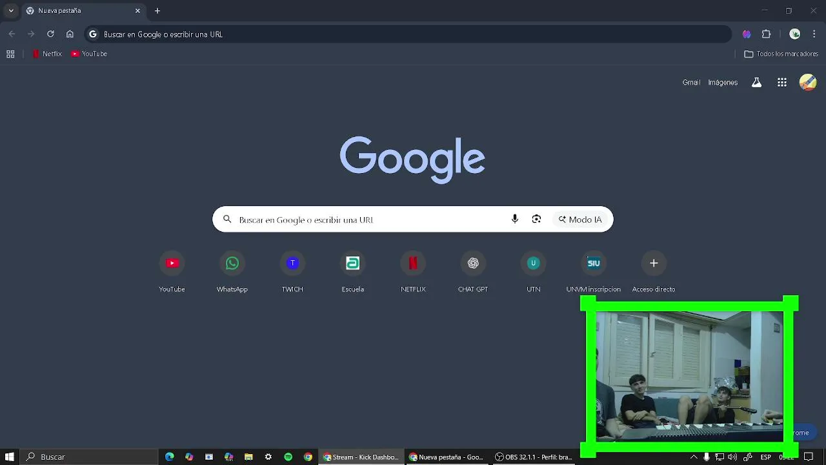Click the microphone icon in system tray
The width and height of the screenshot is (826, 465).
(x=707, y=457)
